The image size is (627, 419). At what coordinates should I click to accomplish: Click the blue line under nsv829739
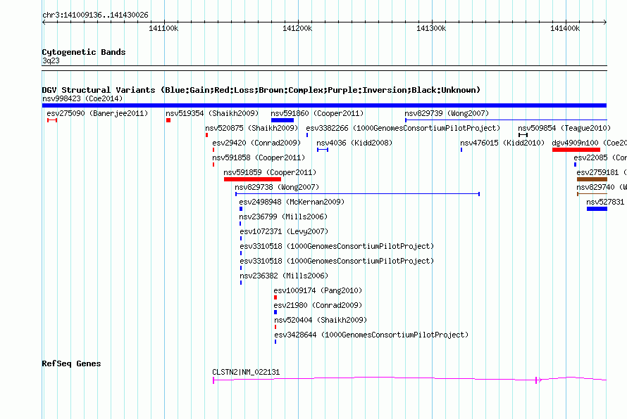click(x=506, y=120)
